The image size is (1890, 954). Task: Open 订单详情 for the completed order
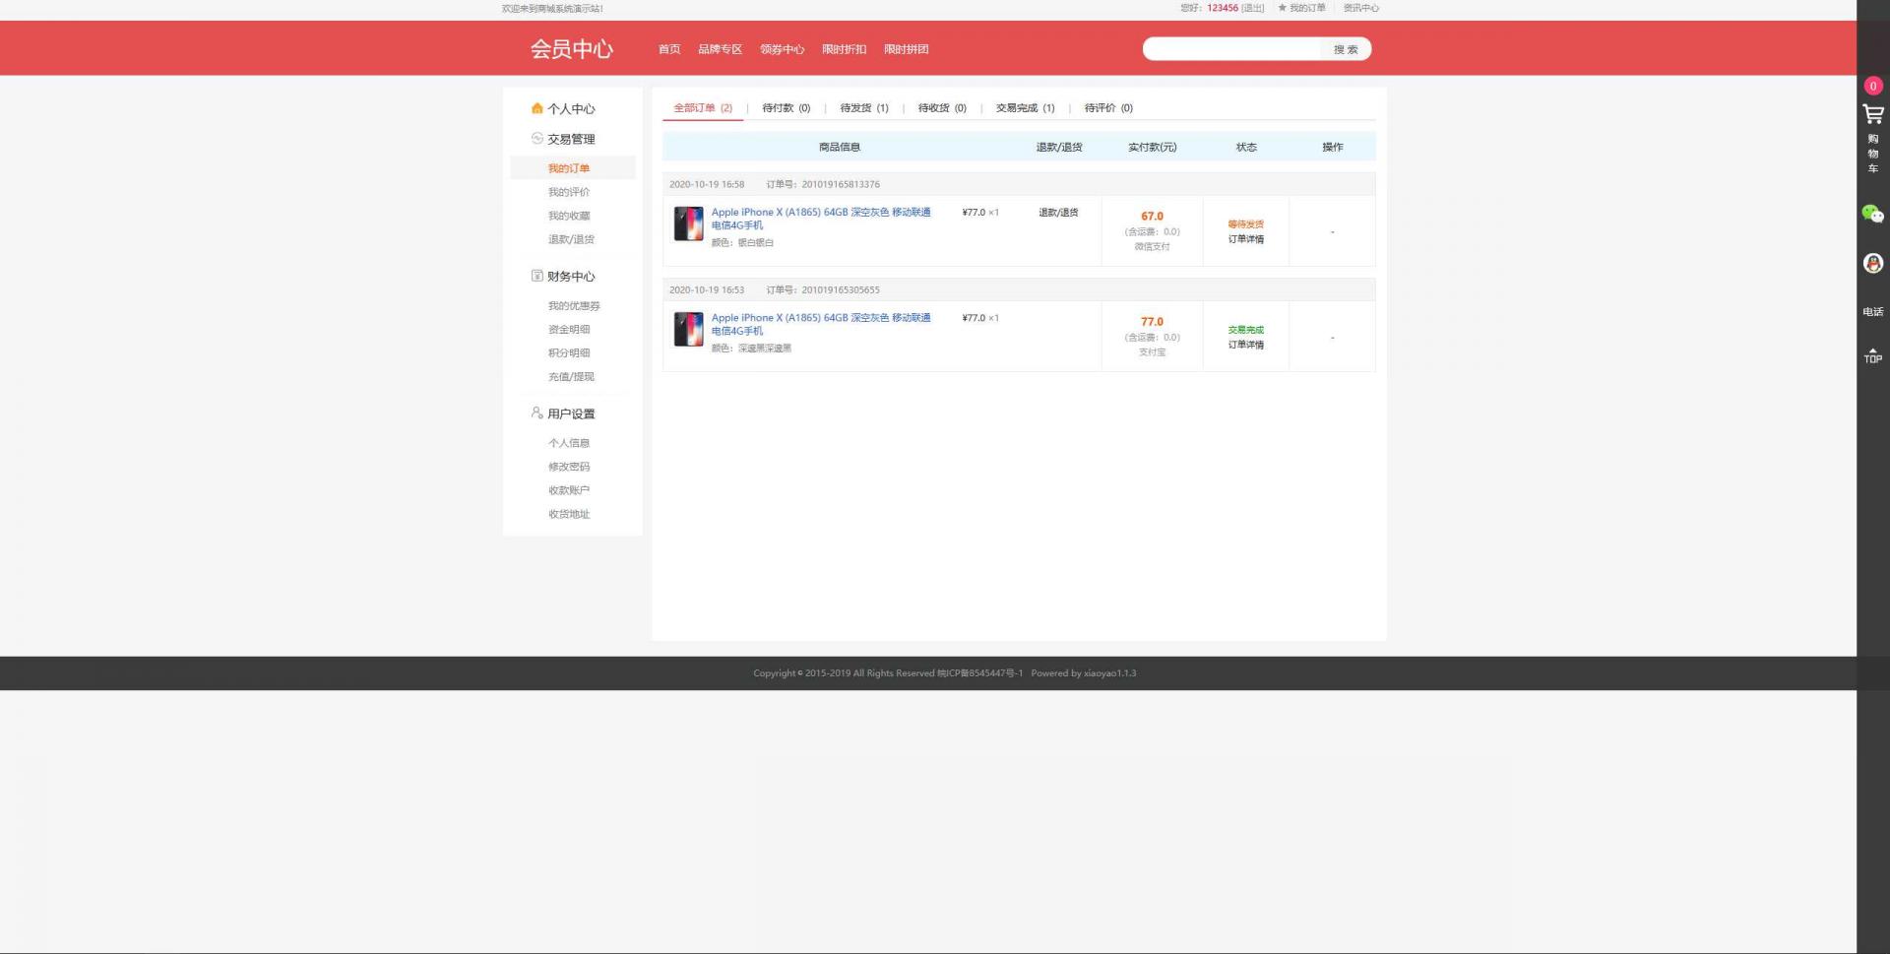click(1245, 345)
